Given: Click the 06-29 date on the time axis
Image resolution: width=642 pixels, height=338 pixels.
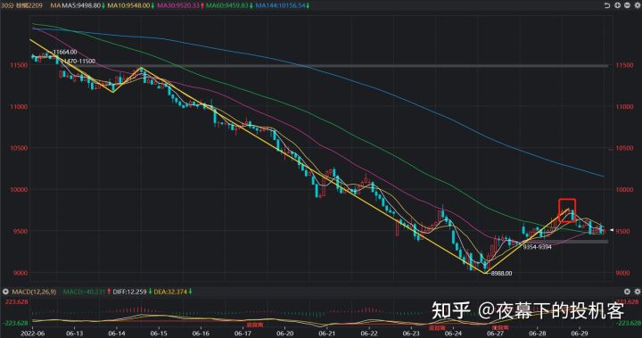Looking at the screenshot, I should pos(580,334).
